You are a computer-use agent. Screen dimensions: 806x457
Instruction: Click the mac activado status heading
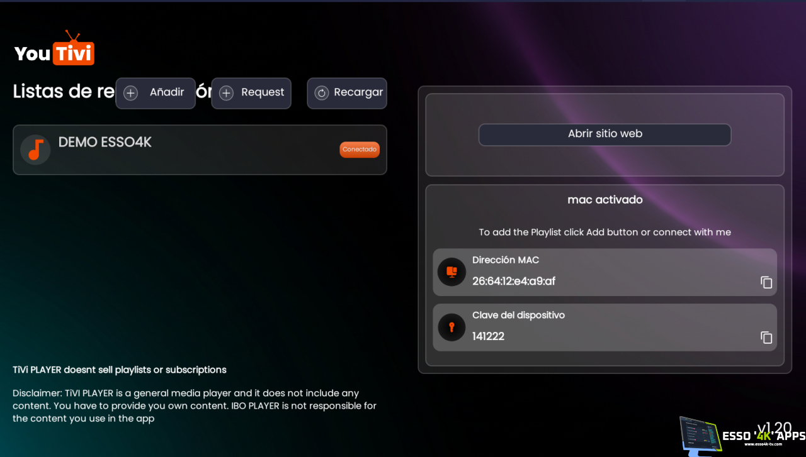tap(605, 200)
